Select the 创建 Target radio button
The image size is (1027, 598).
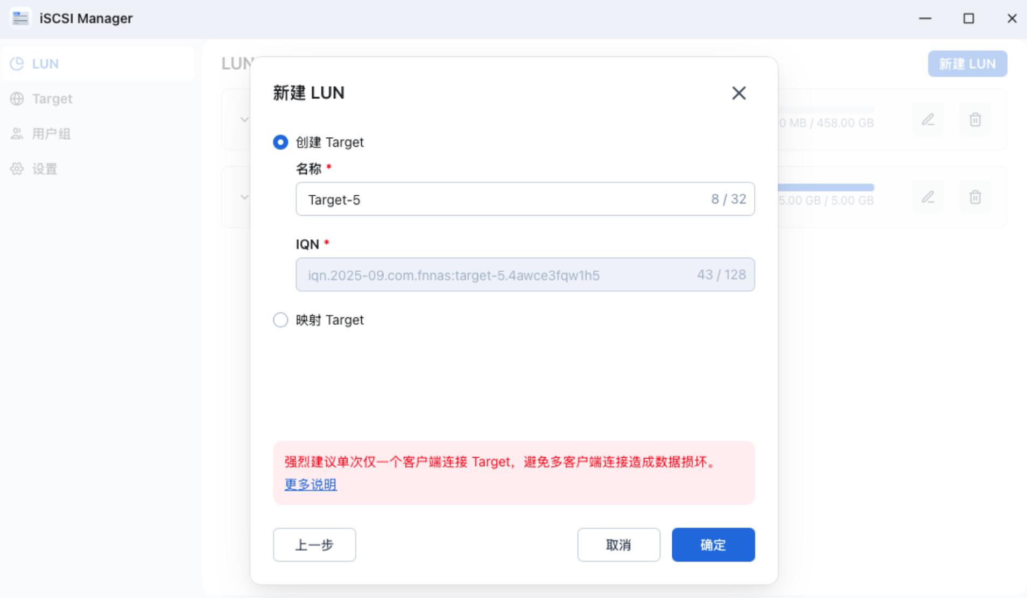click(x=280, y=142)
